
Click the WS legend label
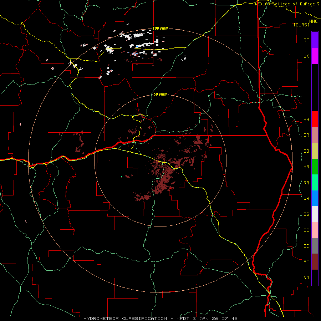(x=306, y=198)
